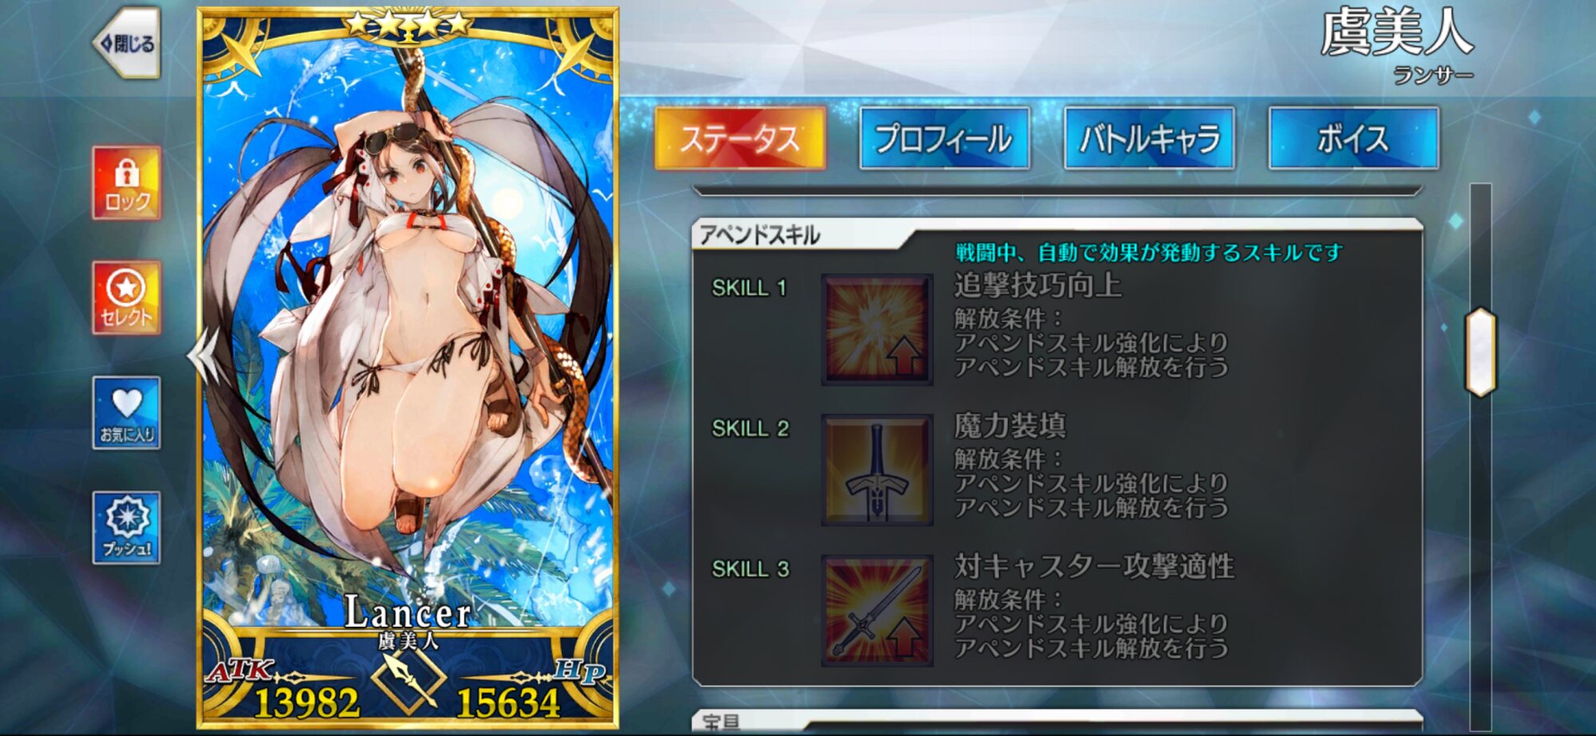Image resolution: width=1596 pixels, height=736 pixels.
Task: Select the 魔力装填 sword skill icon
Action: tap(877, 470)
